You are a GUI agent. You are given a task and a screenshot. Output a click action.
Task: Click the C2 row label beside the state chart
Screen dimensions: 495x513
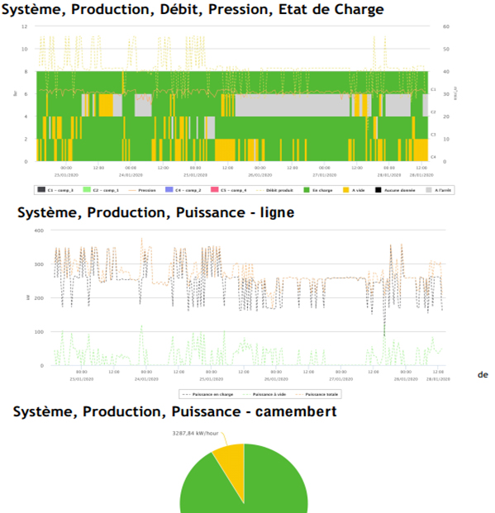click(433, 112)
